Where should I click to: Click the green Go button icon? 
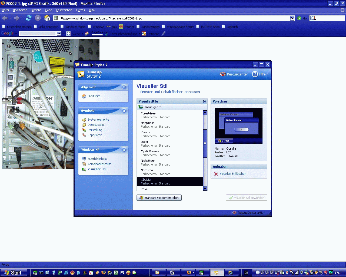(299, 18)
